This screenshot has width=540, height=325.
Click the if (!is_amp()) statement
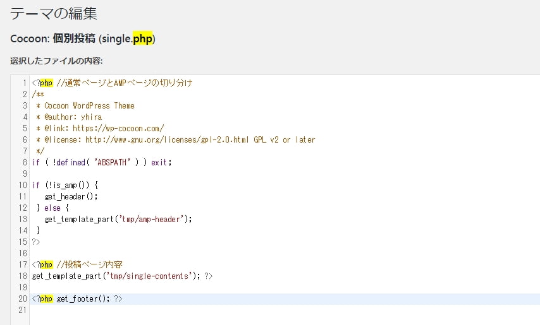[x=65, y=185]
